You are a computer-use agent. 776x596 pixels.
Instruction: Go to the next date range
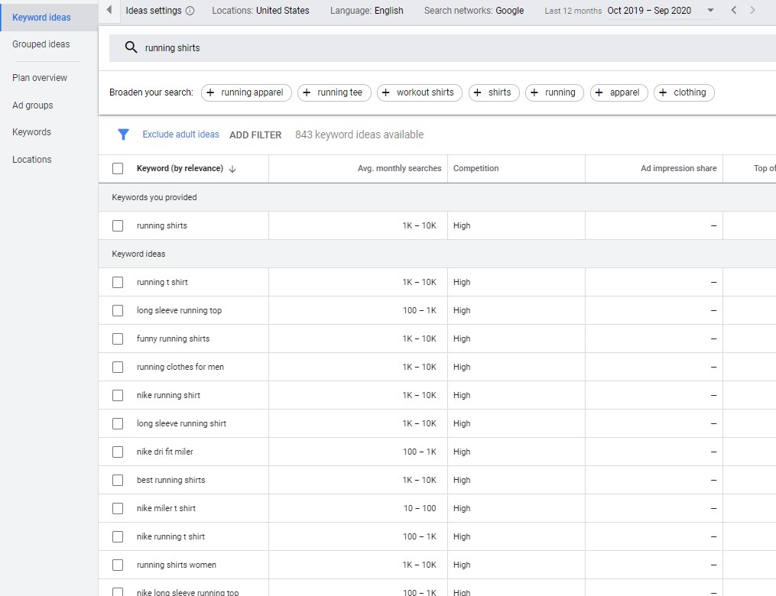pyautogui.click(x=752, y=10)
